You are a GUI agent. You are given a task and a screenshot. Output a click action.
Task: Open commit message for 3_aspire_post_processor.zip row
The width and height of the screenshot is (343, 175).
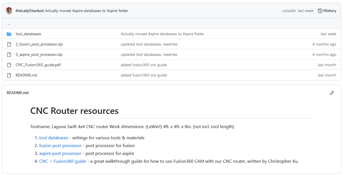coord(149,54)
